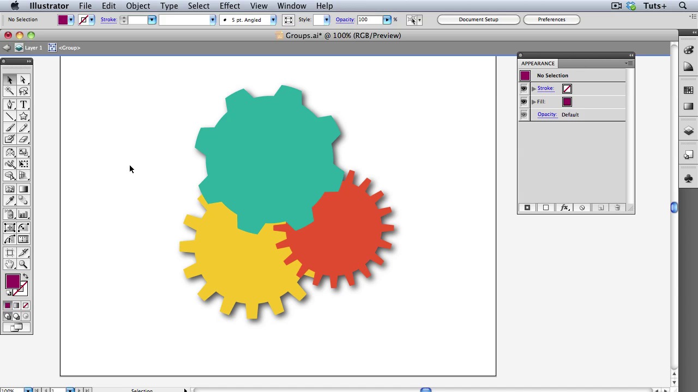The width and height of the screenshot is (698, 392).
Task: Toggle the Opacity row eye icon
Action: pos(524,114)
